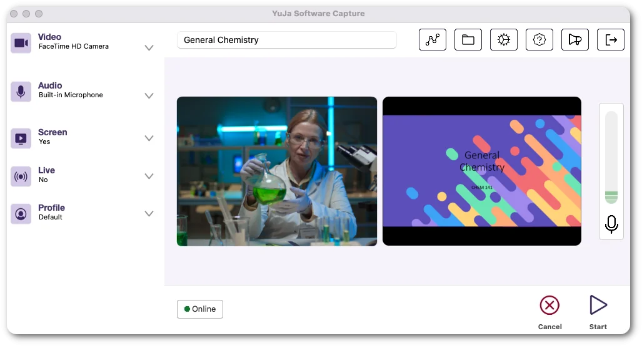The image size is (642, 346).
Task: Click the Audio microphone icon in sidebar
Action: tap(21, 92)
